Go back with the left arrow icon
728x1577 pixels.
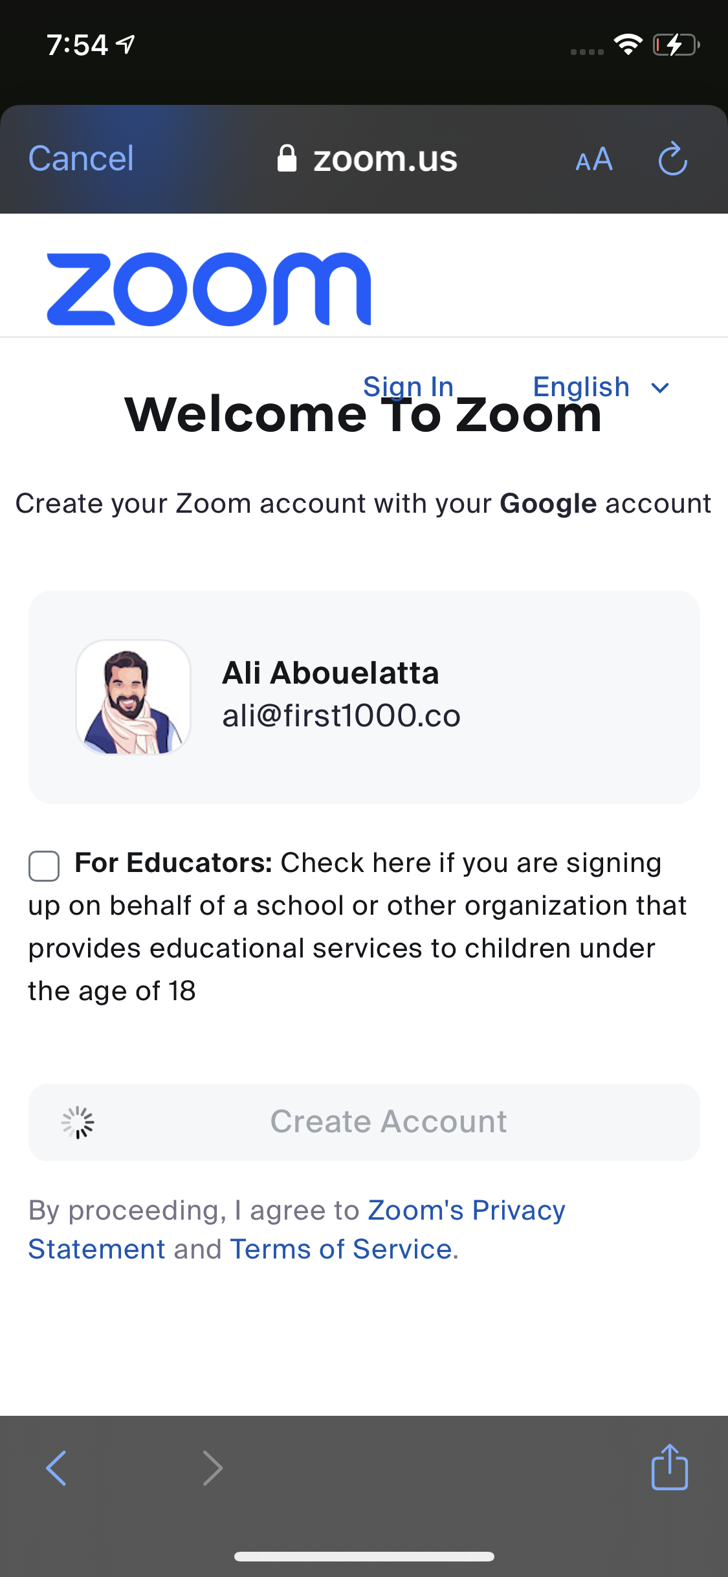click(57, 1468)
